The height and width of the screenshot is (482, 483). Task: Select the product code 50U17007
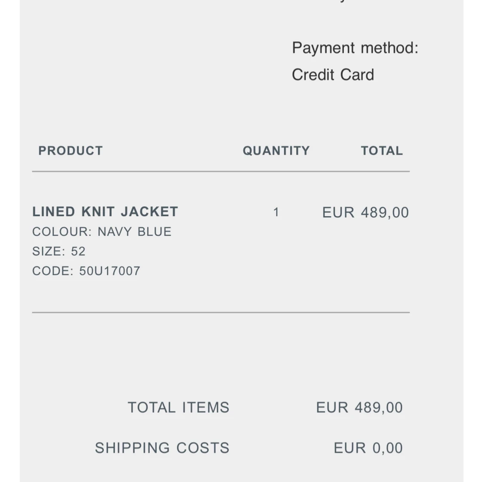pos(110,271)
